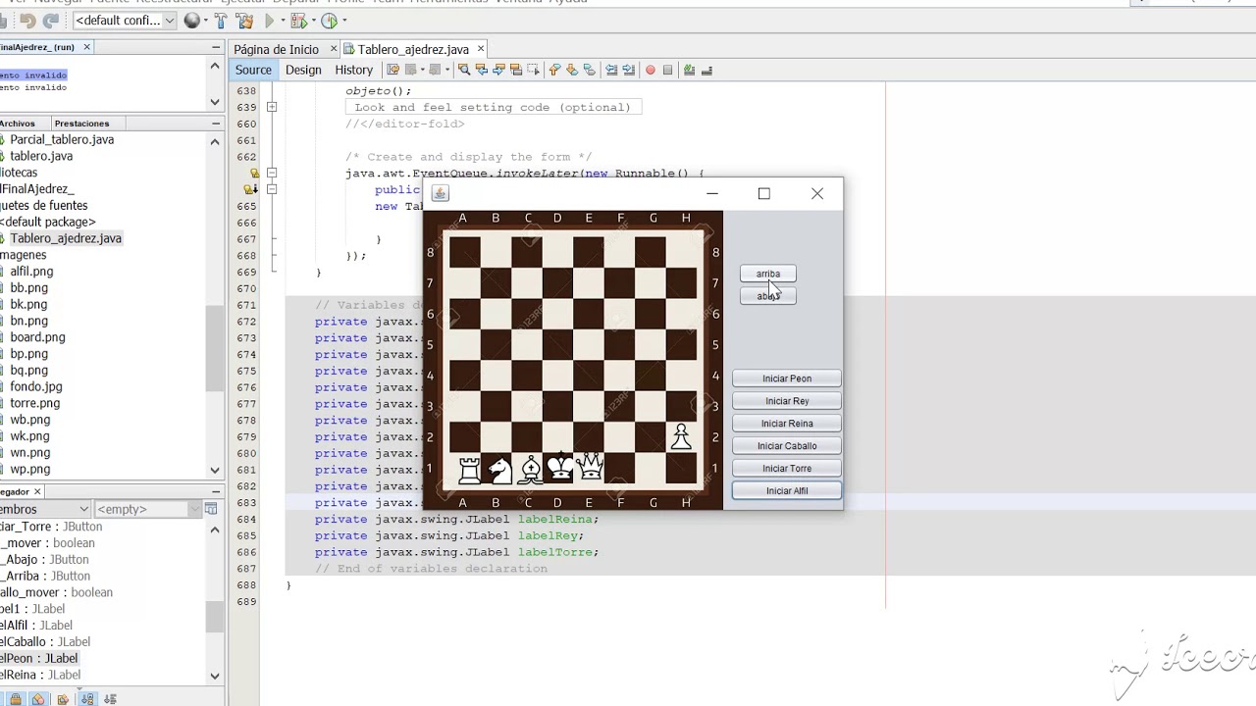
Task: Expand the folded code on line 639
Action: [272, 108]
